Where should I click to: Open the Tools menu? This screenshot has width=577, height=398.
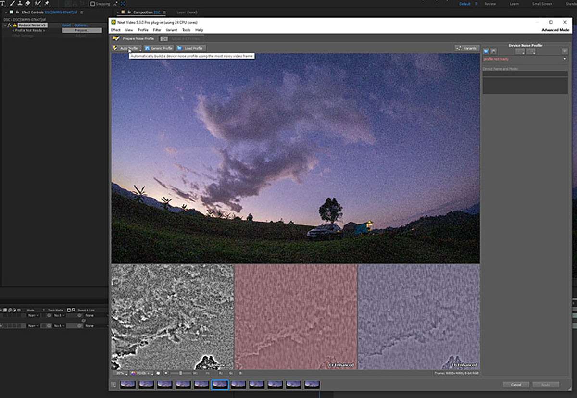pyautogui.click(x=186, y=30)
